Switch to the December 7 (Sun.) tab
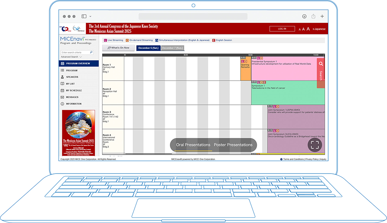387x223 pixels. [x=173, y=48]
